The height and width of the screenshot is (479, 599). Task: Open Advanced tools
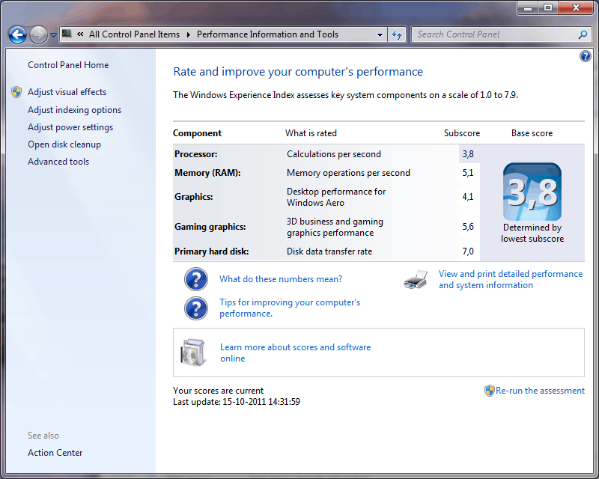(58, 162)
